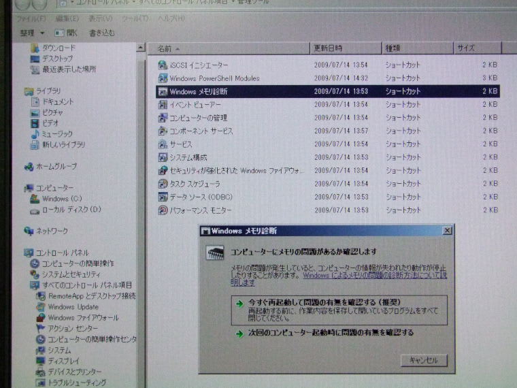Select the コンポーネント サービス icon
Image resolution: width=517 pixels, height=388 pixels.
point(163,131)
